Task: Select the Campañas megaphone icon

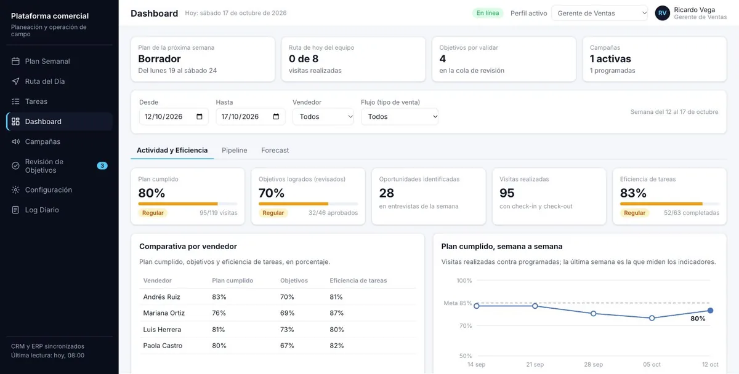Action: point(15,141)
